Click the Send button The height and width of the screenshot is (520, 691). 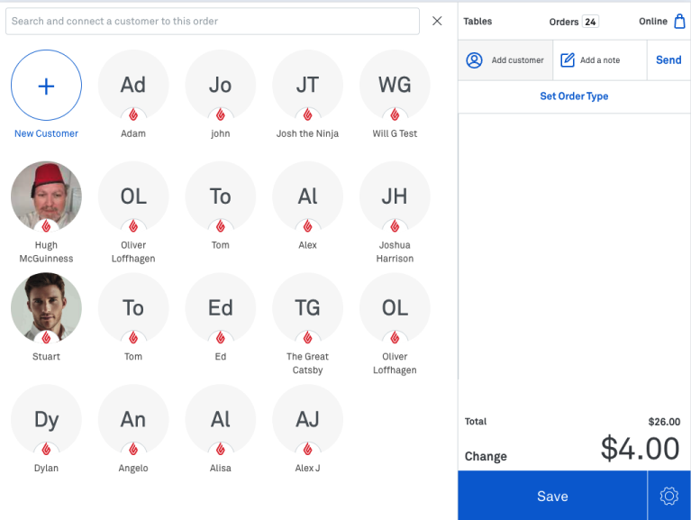tap(668, 60)
